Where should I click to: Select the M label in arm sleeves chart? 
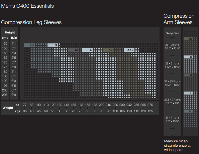[x=188, y=75]
